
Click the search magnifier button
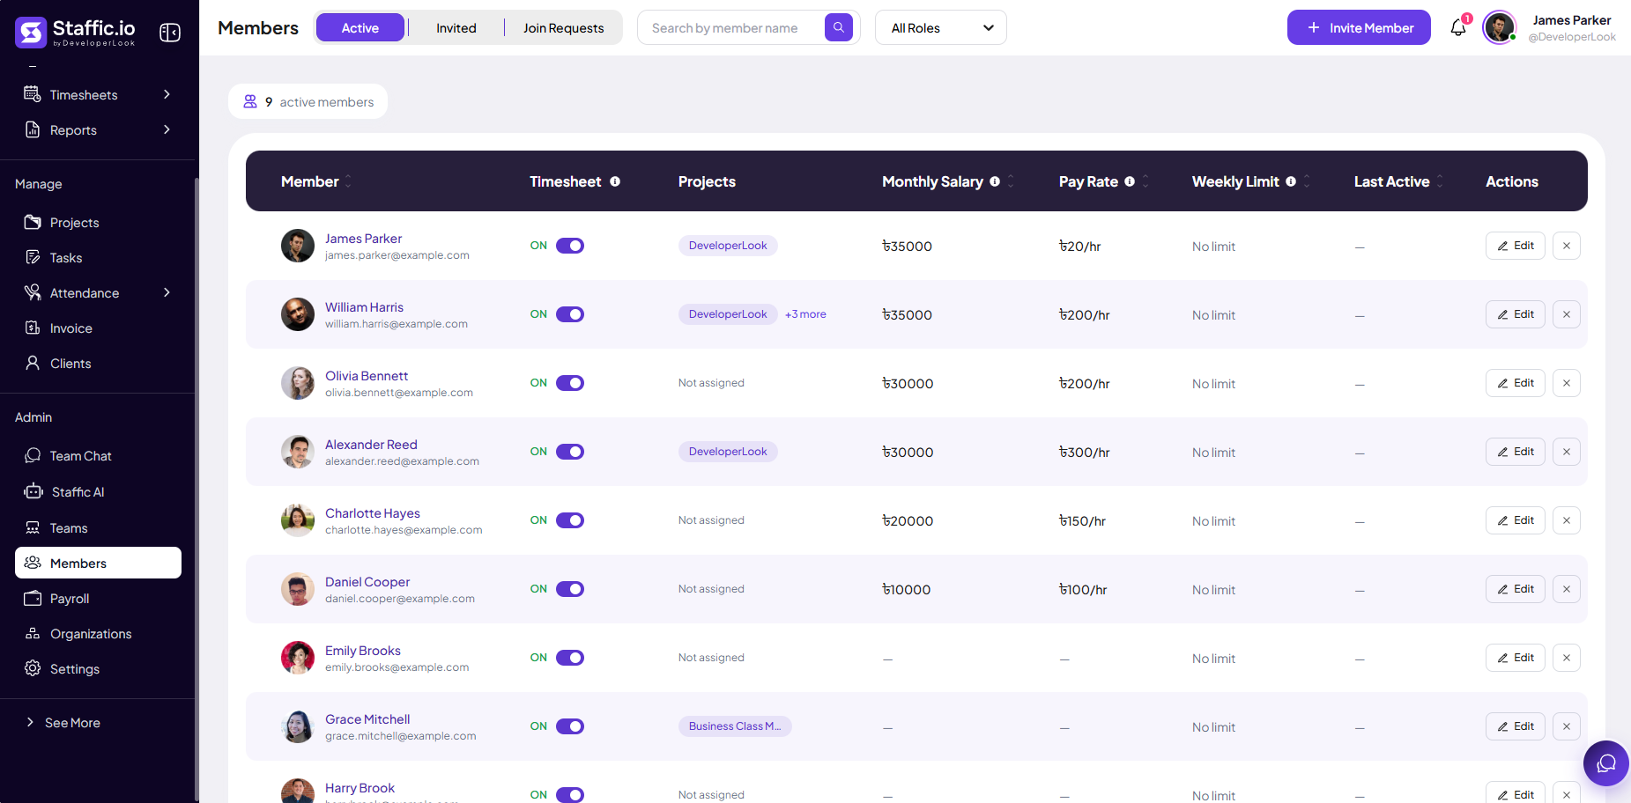[x=839, y=27]
